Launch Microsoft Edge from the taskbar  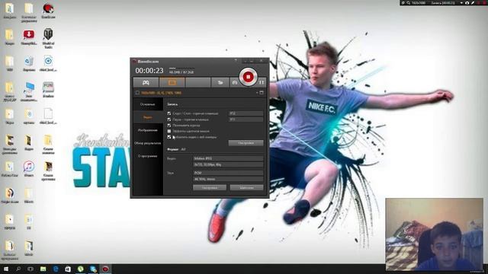pos(56,269)
